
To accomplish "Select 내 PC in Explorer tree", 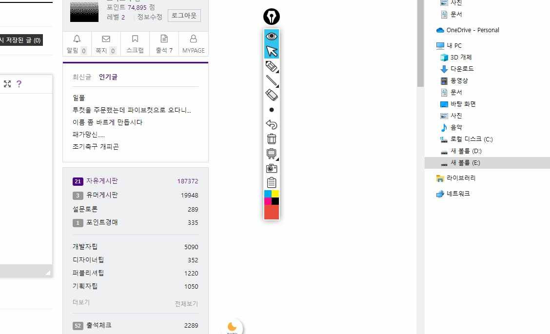I will (454, 46).
